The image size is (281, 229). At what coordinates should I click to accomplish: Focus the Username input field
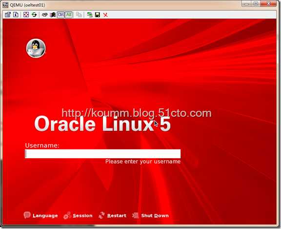click(102, 154)
